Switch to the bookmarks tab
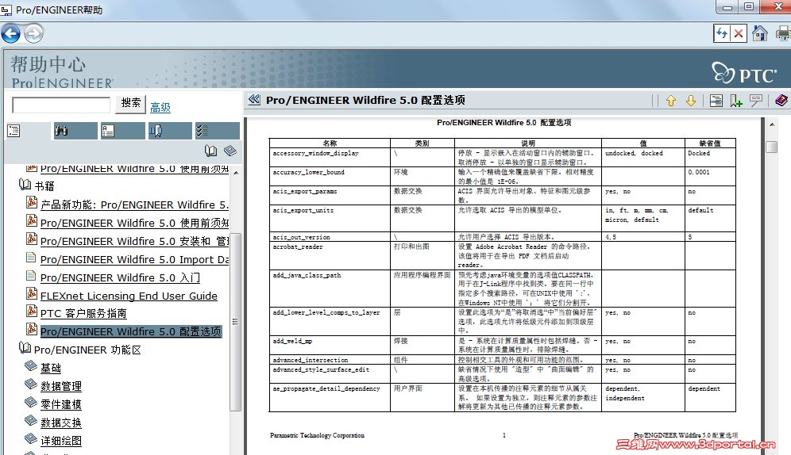This screenshot has width=791, height=455. (x=170, y=131)
